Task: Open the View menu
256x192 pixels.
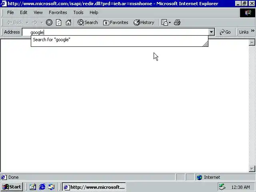Action: 38,12
